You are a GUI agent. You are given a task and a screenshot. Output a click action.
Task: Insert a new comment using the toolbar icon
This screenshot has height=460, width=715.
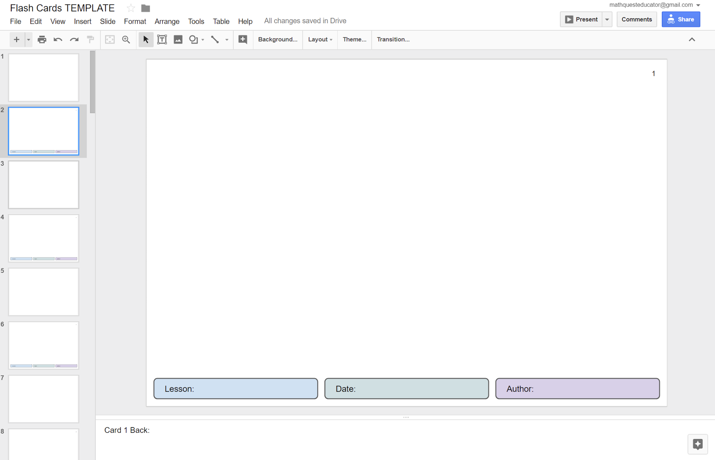(x=243, y=39)
